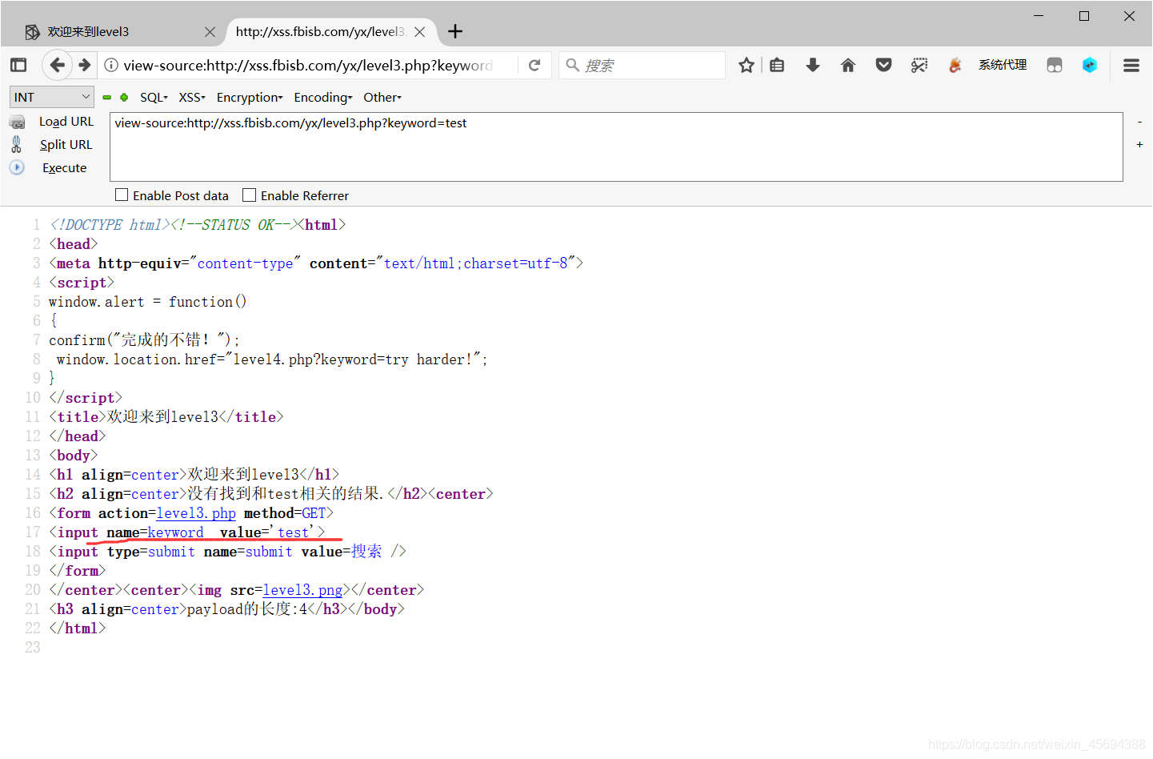Click Execute button
1153x759 pixels.
64,168
